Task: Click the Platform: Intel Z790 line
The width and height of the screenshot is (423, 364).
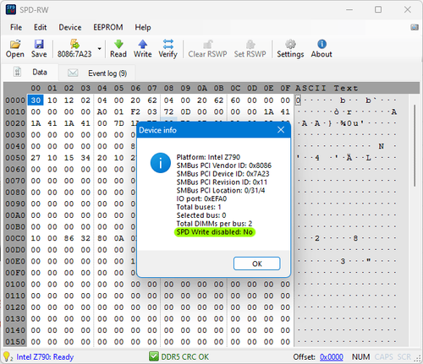Action: click(208, 157)
